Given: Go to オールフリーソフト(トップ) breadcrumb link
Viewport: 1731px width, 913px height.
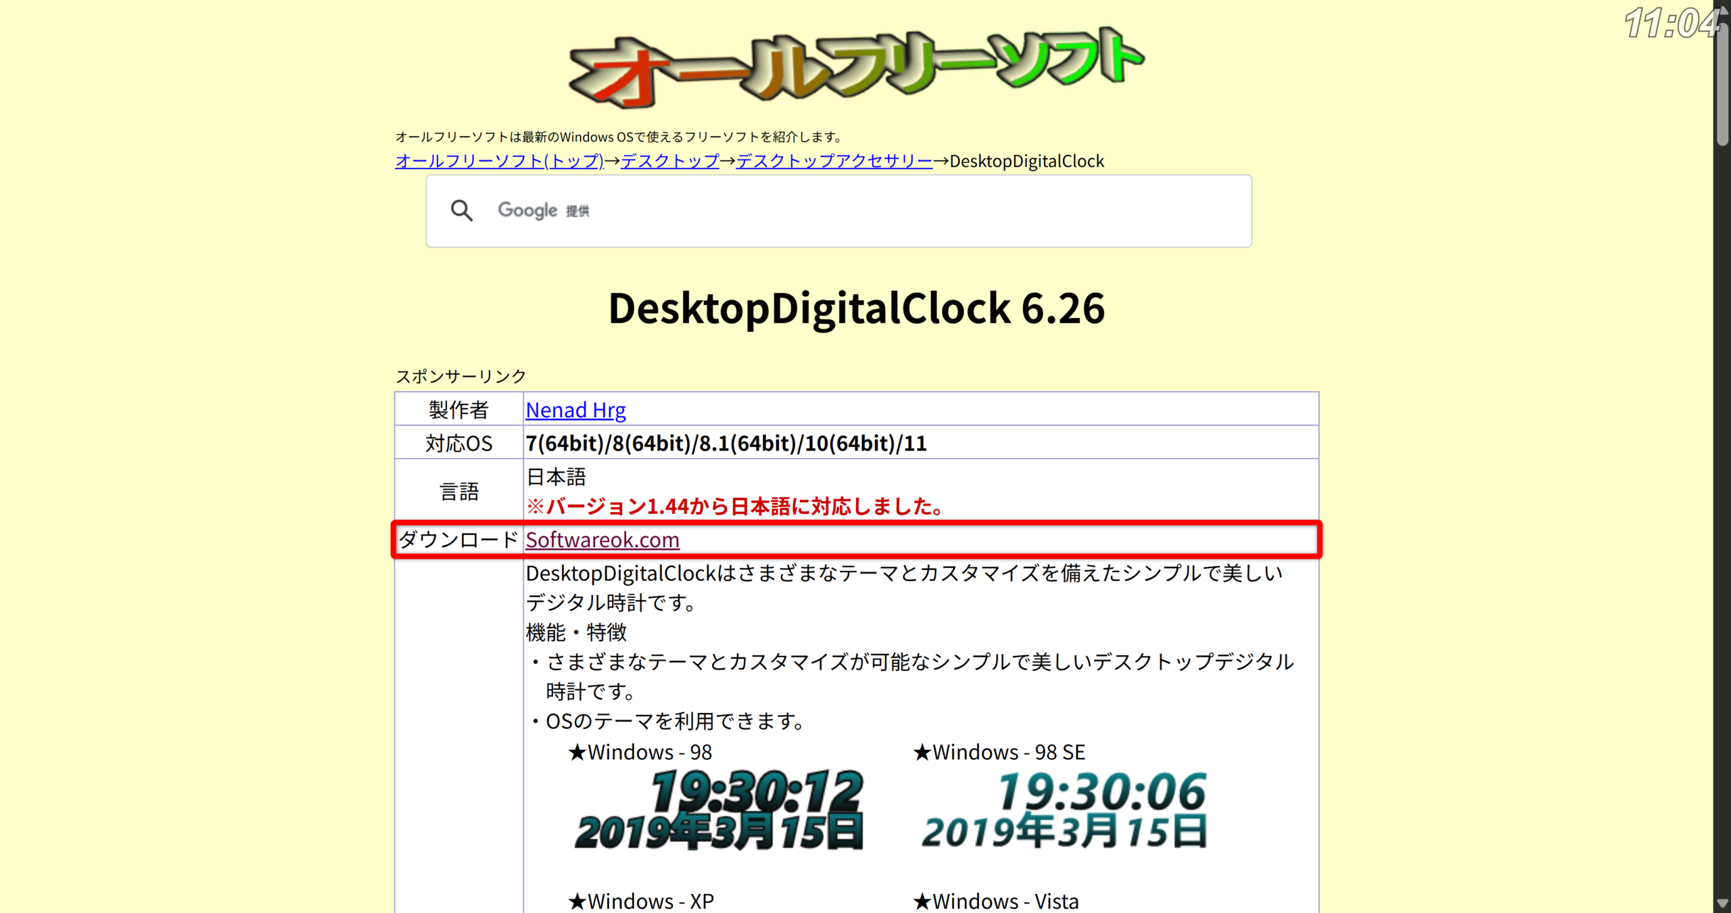Looking at the screenshot, I should 499,161.
